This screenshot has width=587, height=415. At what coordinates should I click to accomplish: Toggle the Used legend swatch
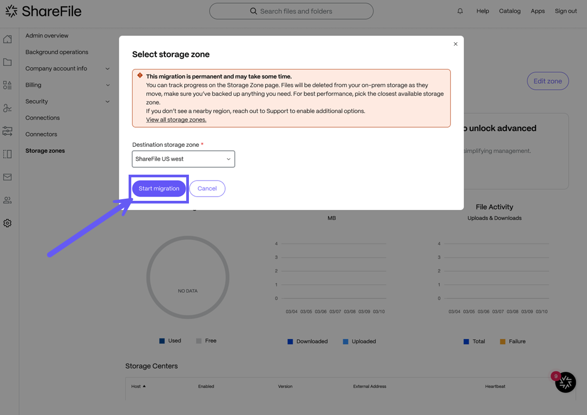[162, 341]
